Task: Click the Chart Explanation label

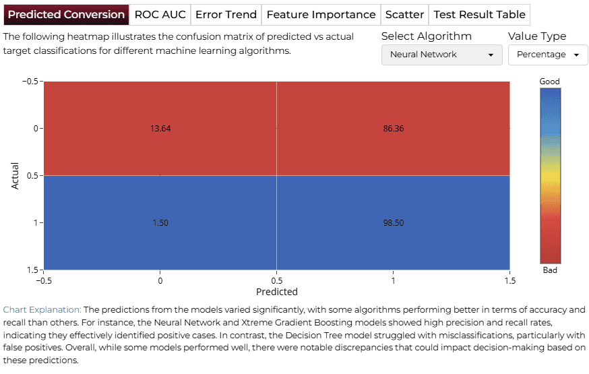Action: point(42,310)
